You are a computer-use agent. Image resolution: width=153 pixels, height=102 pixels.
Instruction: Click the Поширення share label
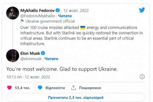tap(90, 88)
